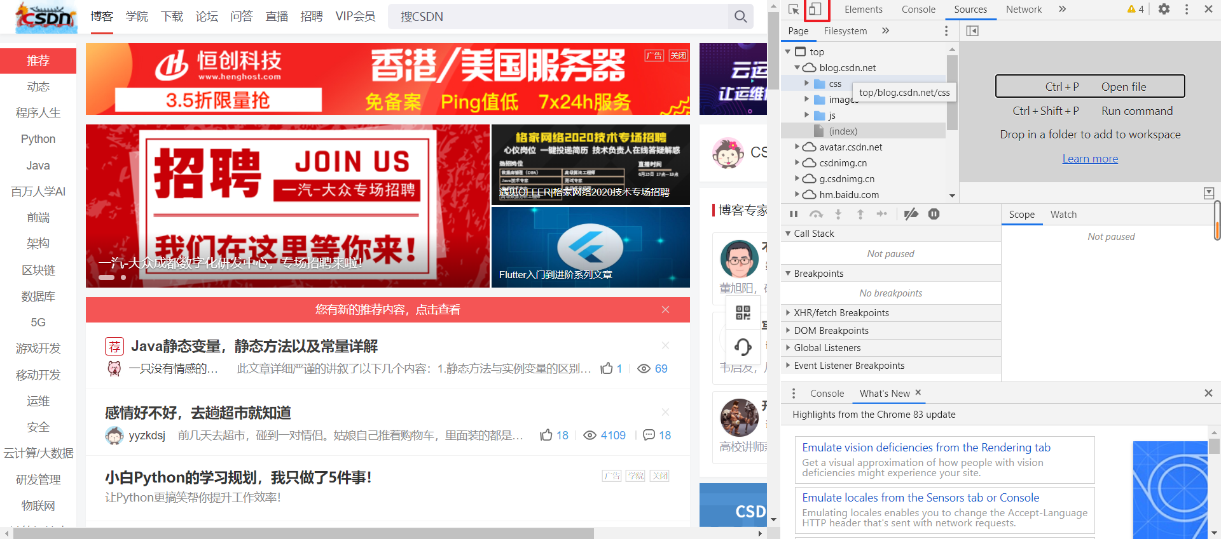1221x539 pixels.
Task: Expand the css folder
Action: tap(806, 83)
